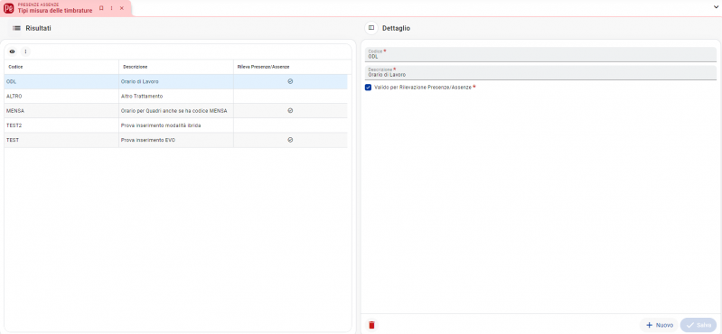This screenshot has width=722, height=334.
Task: Delete the record with the red trash icon
Action: (x=371, y=325)
